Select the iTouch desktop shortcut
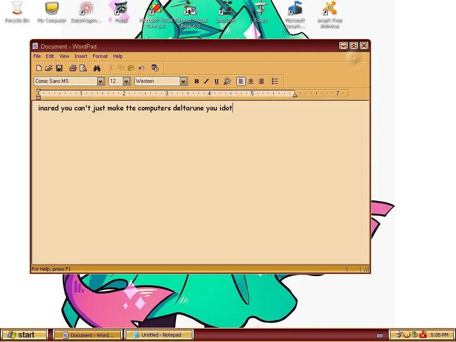Image resolution: width=456 pixels, height=342 pixels. click(260, 12)
